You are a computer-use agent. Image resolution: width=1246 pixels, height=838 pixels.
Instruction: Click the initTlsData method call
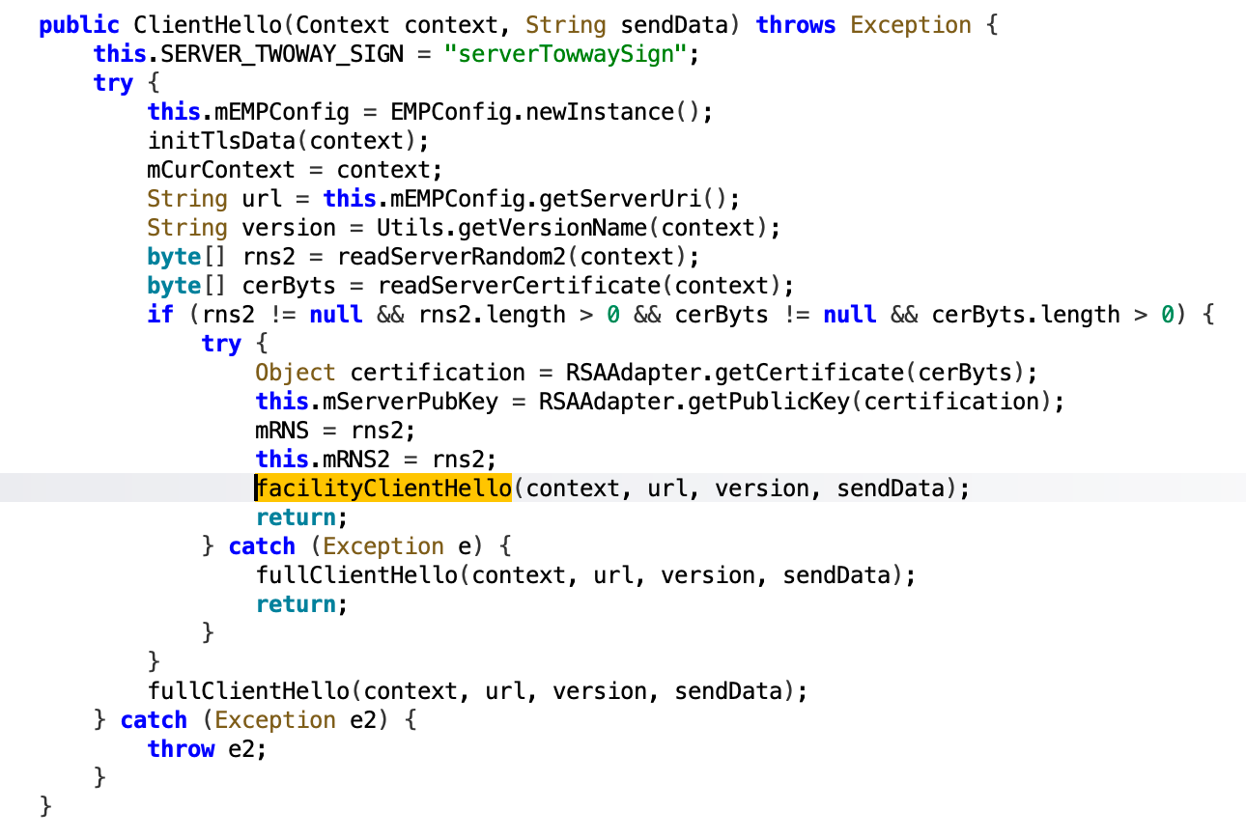(x=221, y=141)
